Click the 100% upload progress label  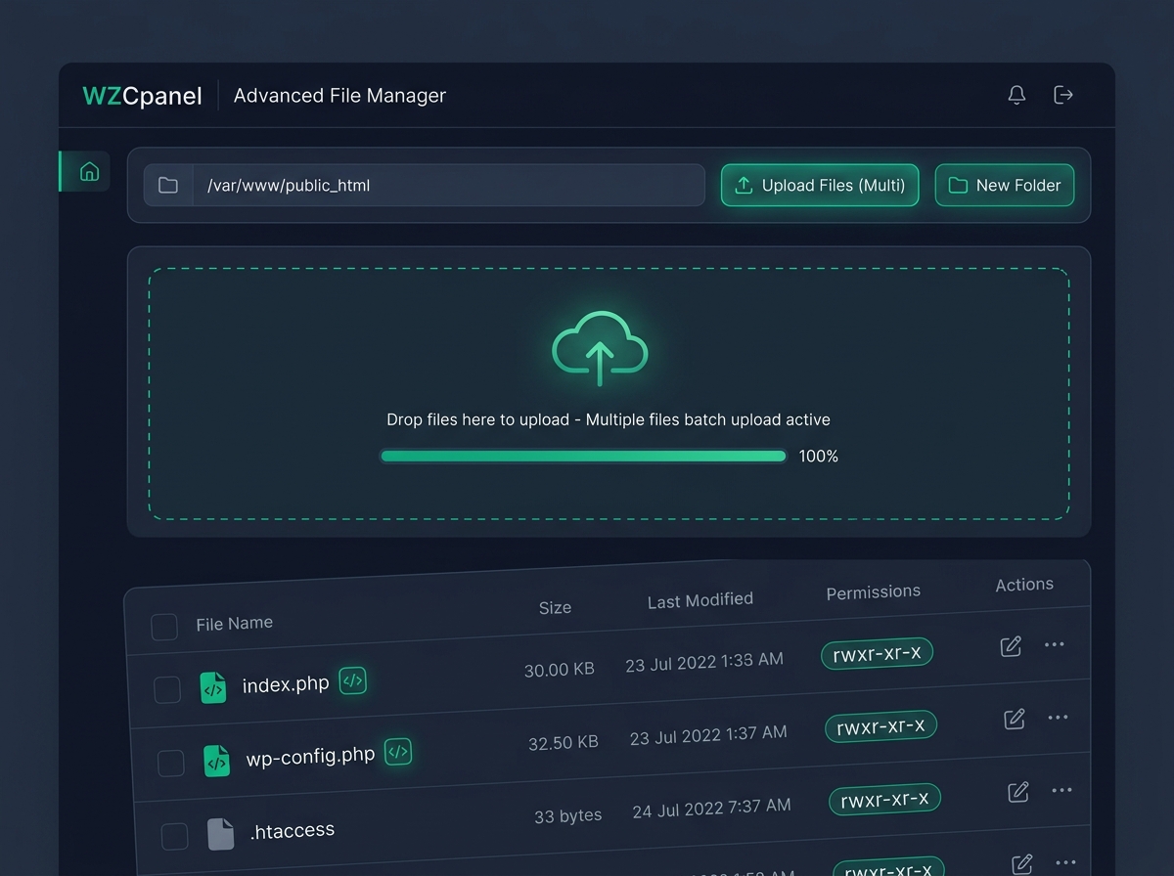(x=819, y=456)
